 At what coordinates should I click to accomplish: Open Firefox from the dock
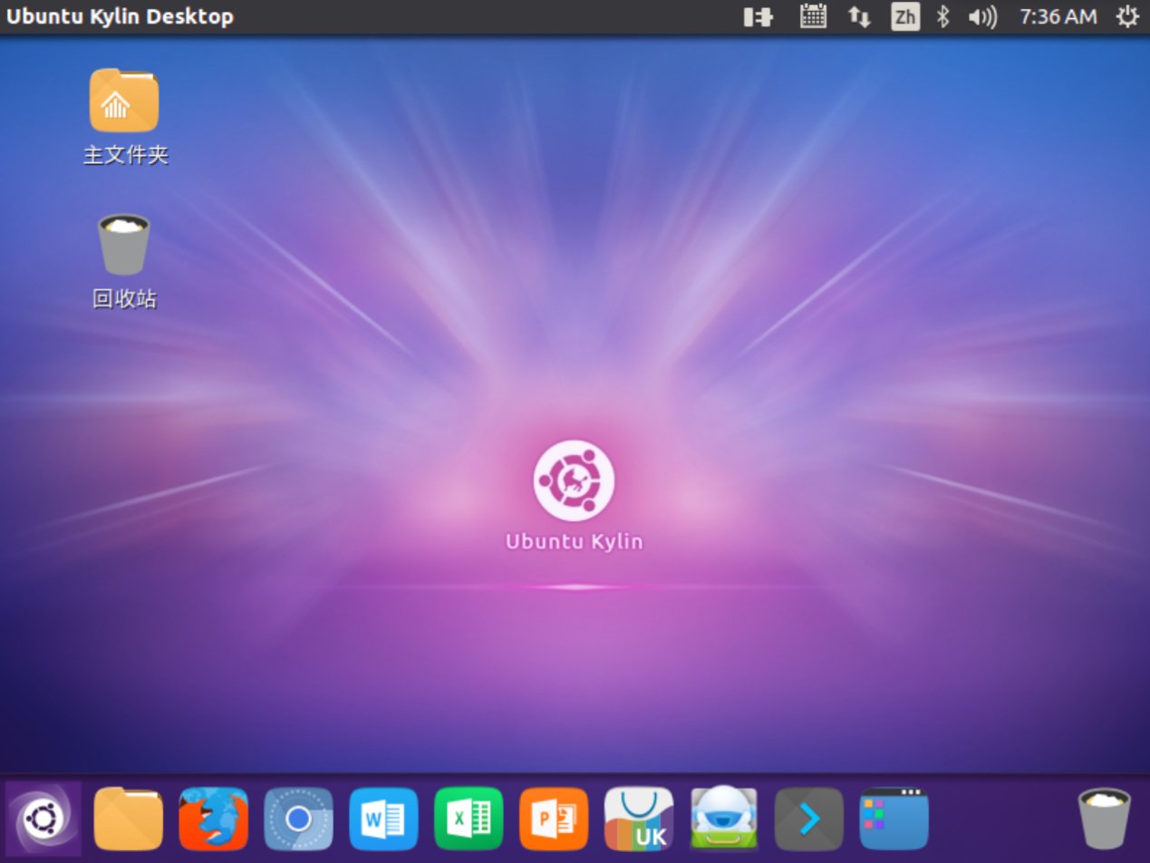click(x=213, y=819)
